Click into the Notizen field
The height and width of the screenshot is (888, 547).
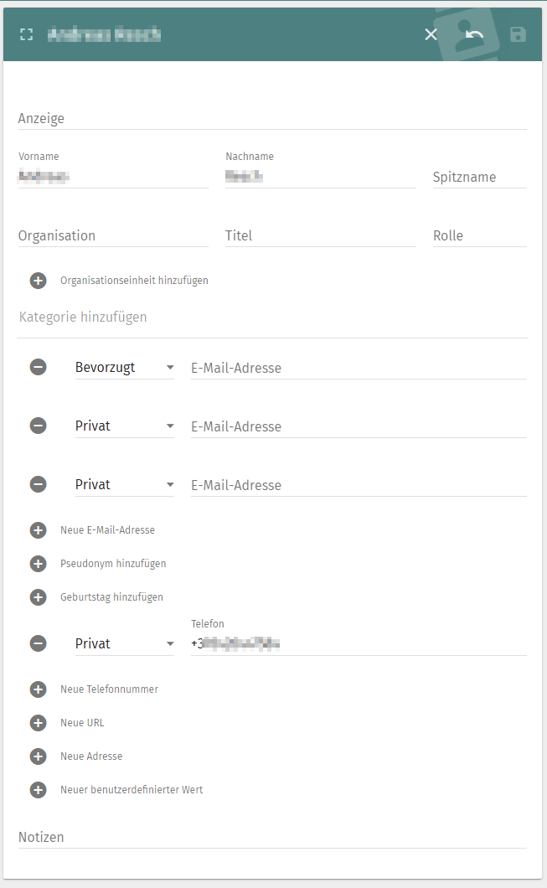272,837
